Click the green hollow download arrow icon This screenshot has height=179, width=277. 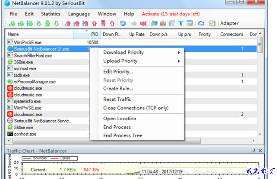[56, 23]
